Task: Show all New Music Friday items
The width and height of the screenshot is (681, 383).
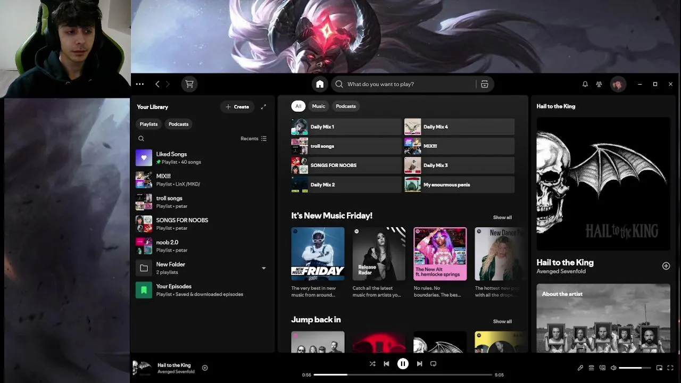Action: tap(502, 218)
